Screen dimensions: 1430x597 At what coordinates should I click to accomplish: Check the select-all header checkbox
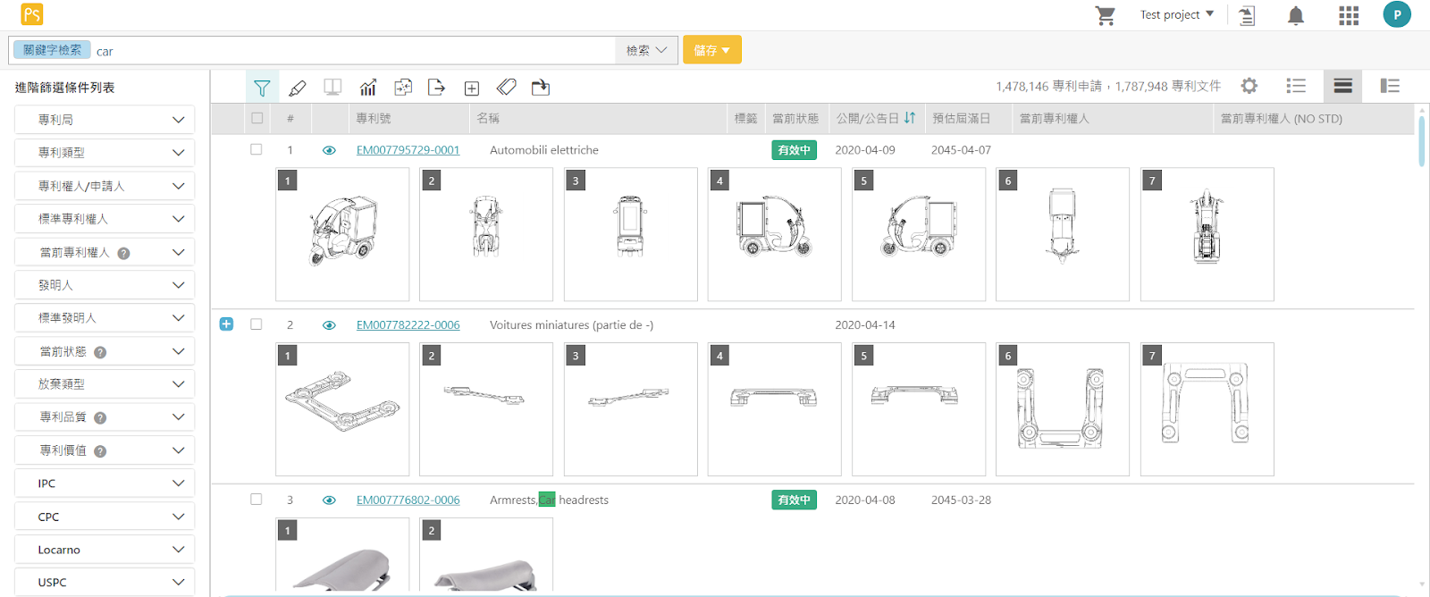[x=257, y=118]
